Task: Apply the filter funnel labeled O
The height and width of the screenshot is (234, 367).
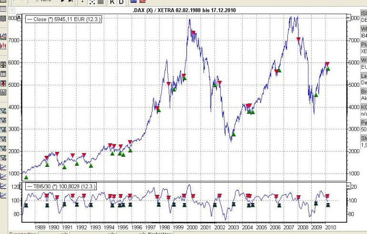Action: (3, 149)
